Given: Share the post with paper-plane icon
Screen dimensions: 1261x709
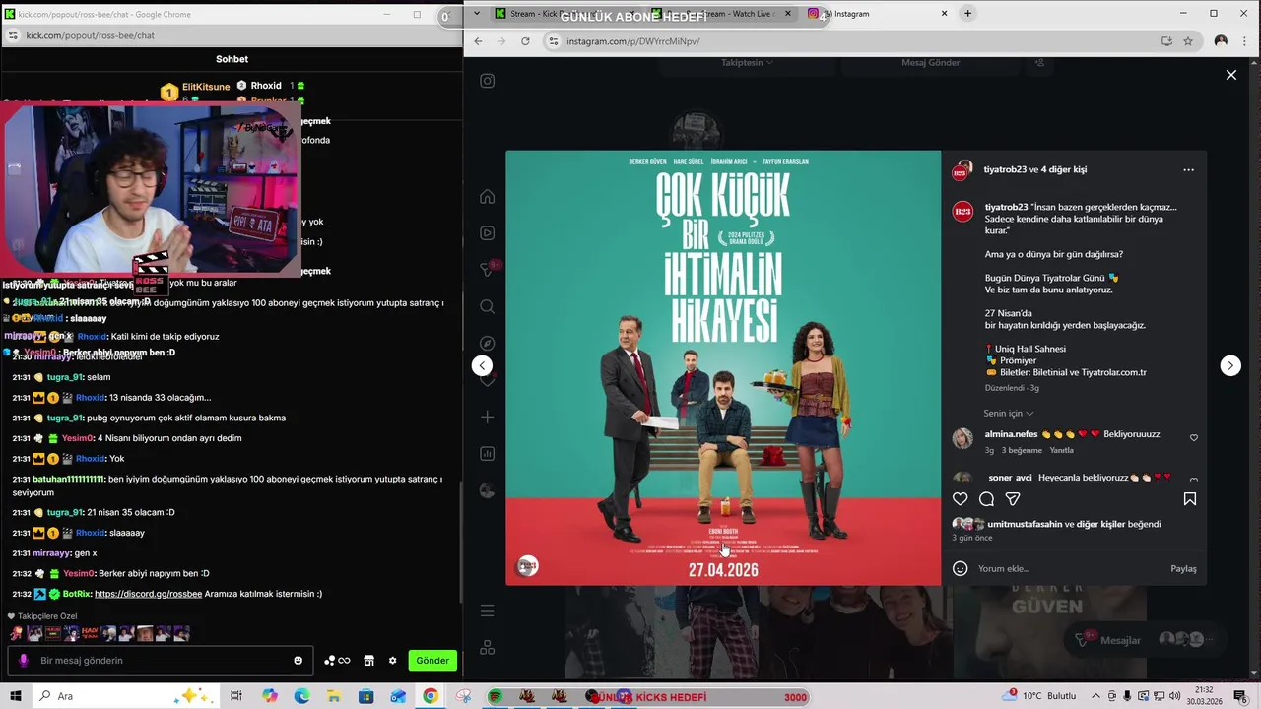Looking at the screenshot, I should [x=1013, y=499].
